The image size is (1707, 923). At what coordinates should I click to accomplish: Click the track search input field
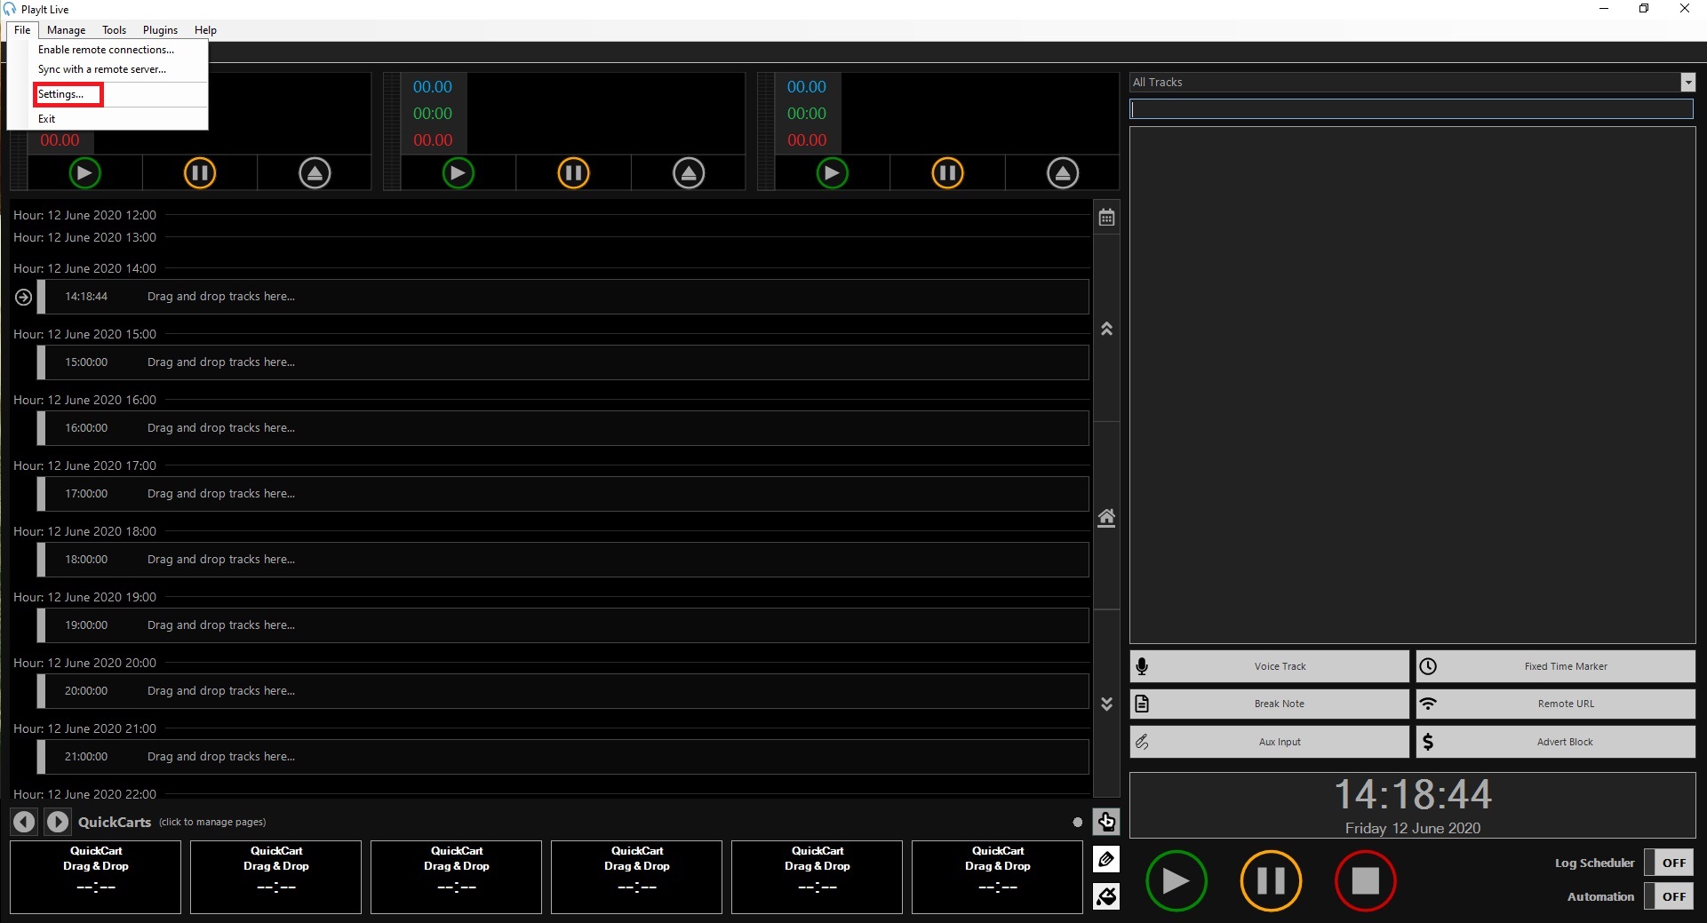(x=1411, y=109)
